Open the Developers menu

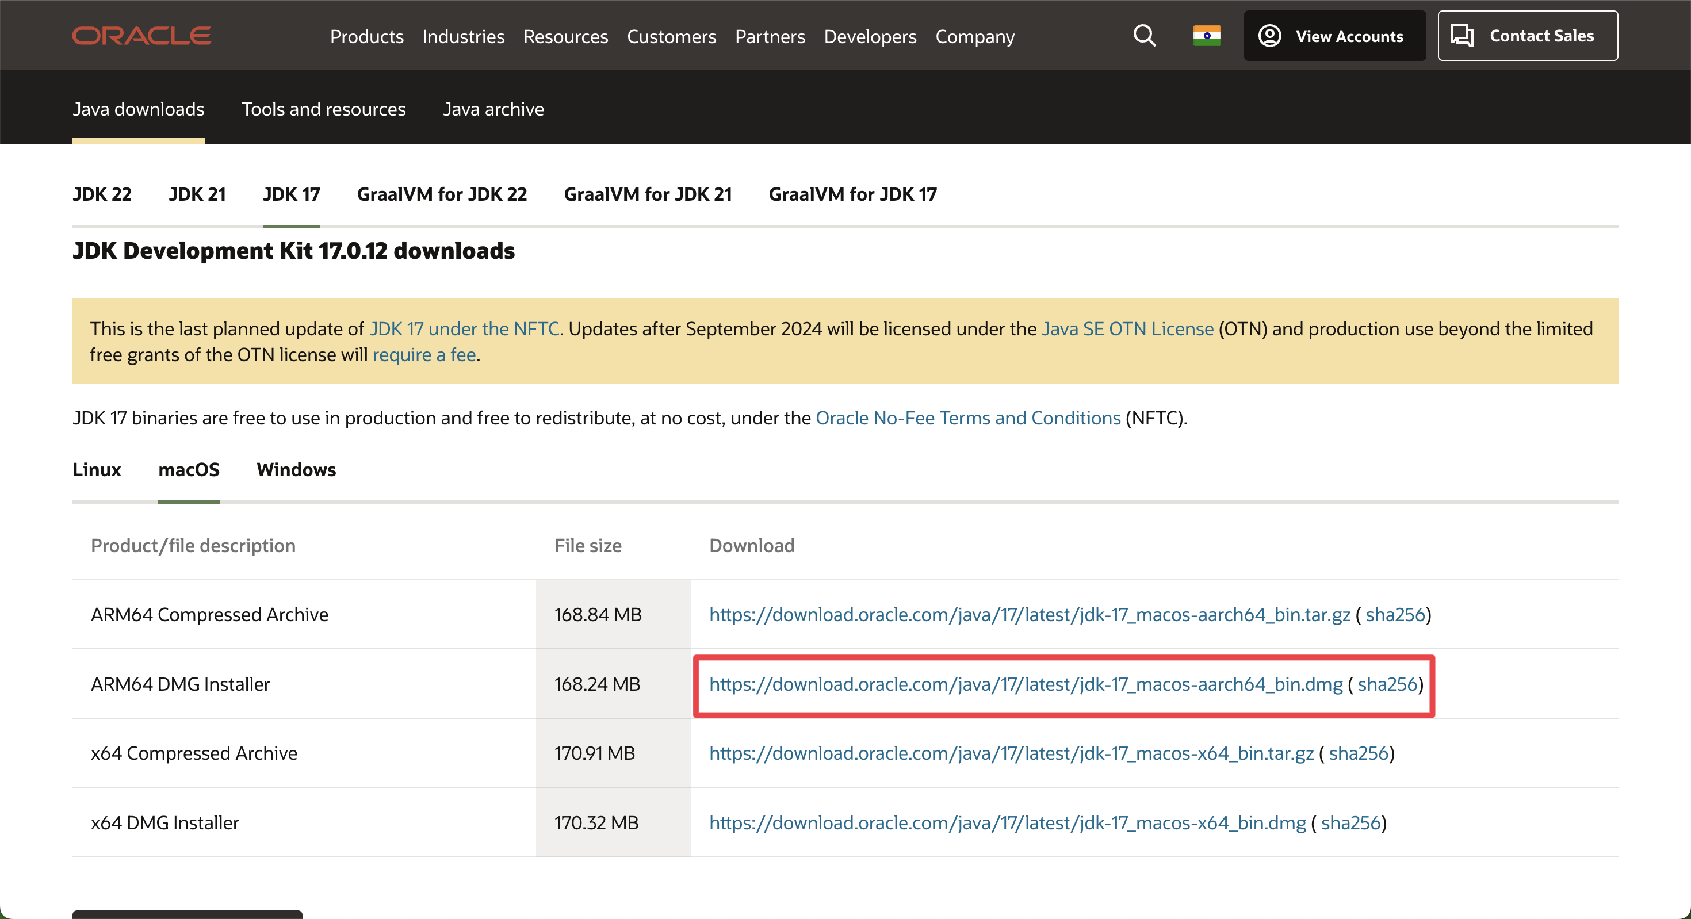tap(870, 37)
